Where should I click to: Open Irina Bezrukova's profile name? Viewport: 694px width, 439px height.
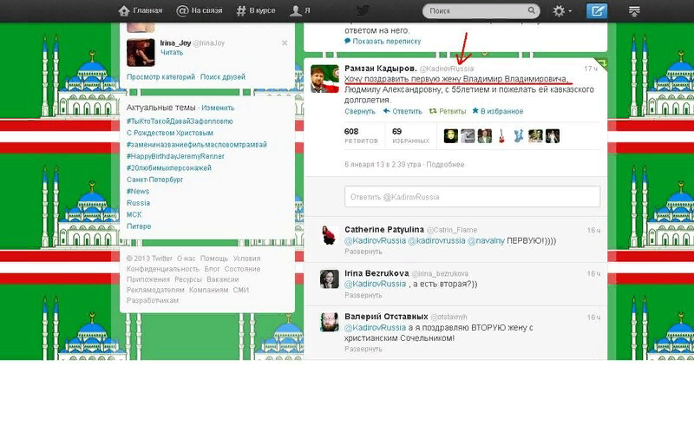[376, 273]
